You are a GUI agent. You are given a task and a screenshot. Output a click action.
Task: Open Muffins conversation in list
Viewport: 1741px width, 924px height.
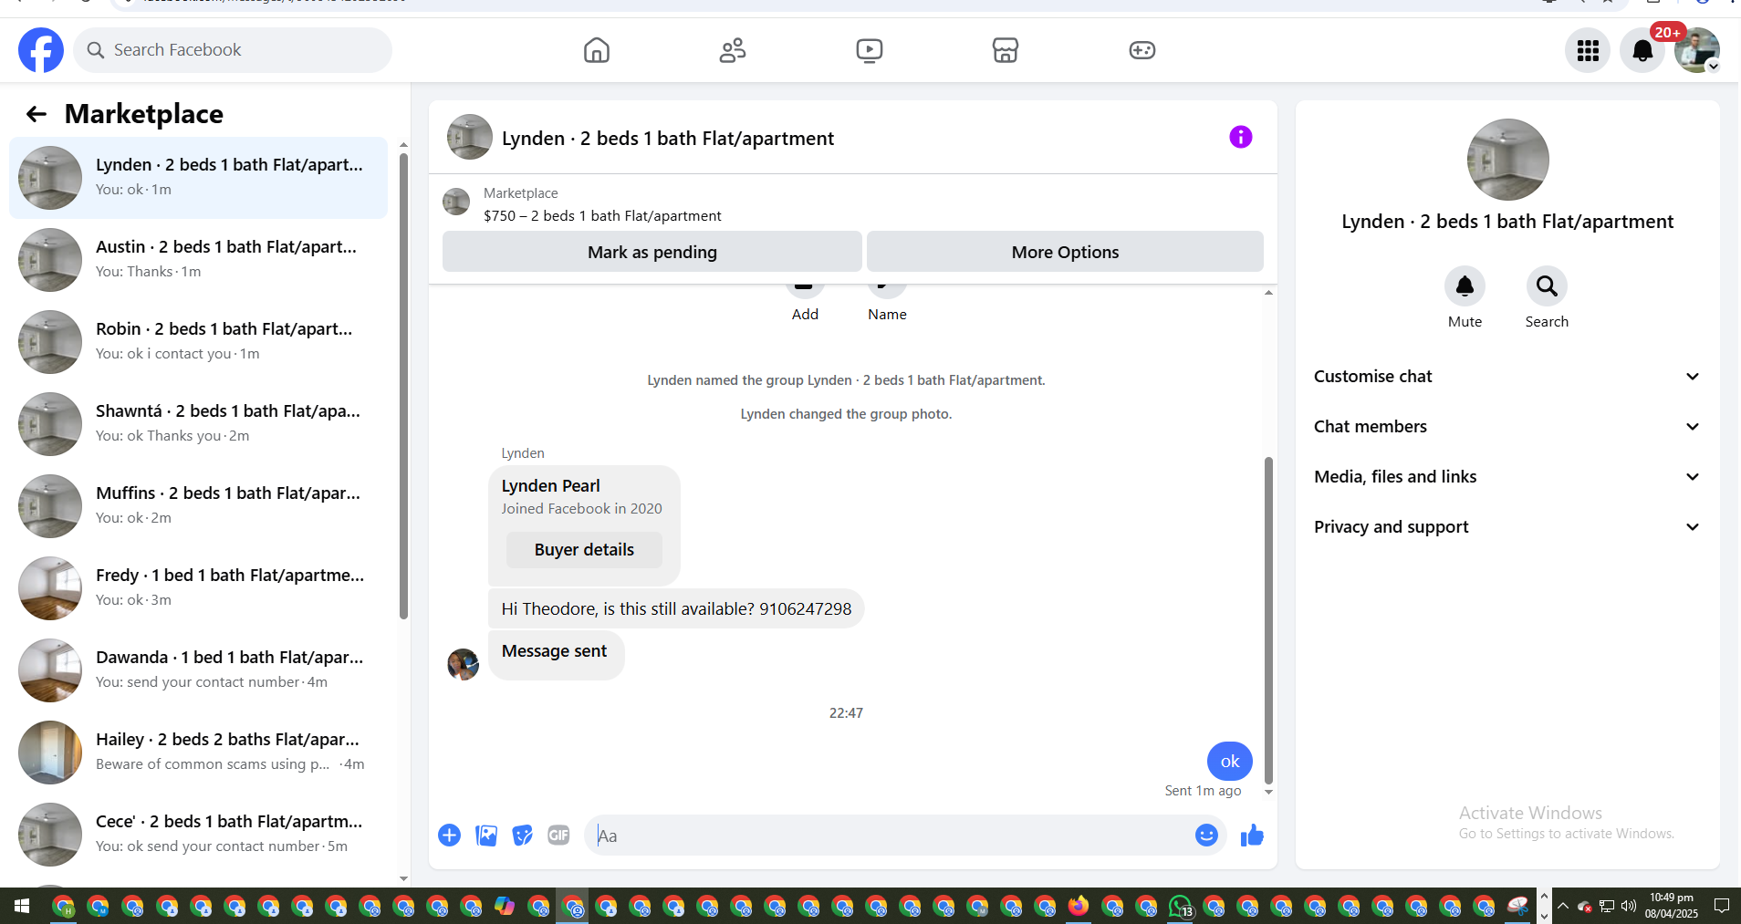pos(198,506)
